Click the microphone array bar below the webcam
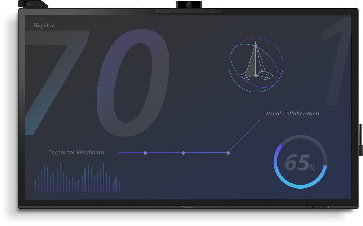 (x=188, y=12)
